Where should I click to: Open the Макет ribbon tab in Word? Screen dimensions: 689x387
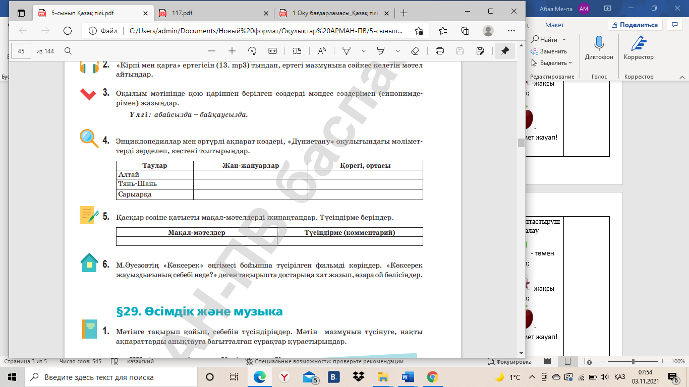[554, 25]
